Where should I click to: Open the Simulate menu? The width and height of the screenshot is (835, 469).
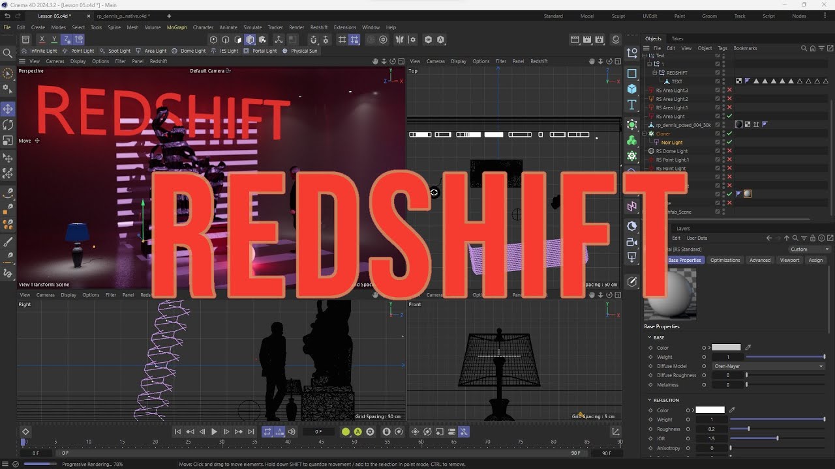pos(252,27)
